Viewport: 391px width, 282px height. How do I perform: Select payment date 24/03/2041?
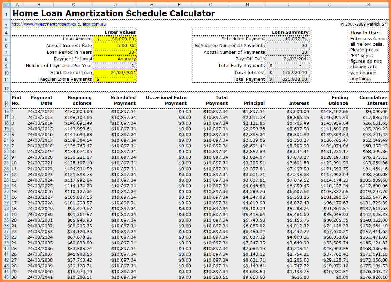40,277
